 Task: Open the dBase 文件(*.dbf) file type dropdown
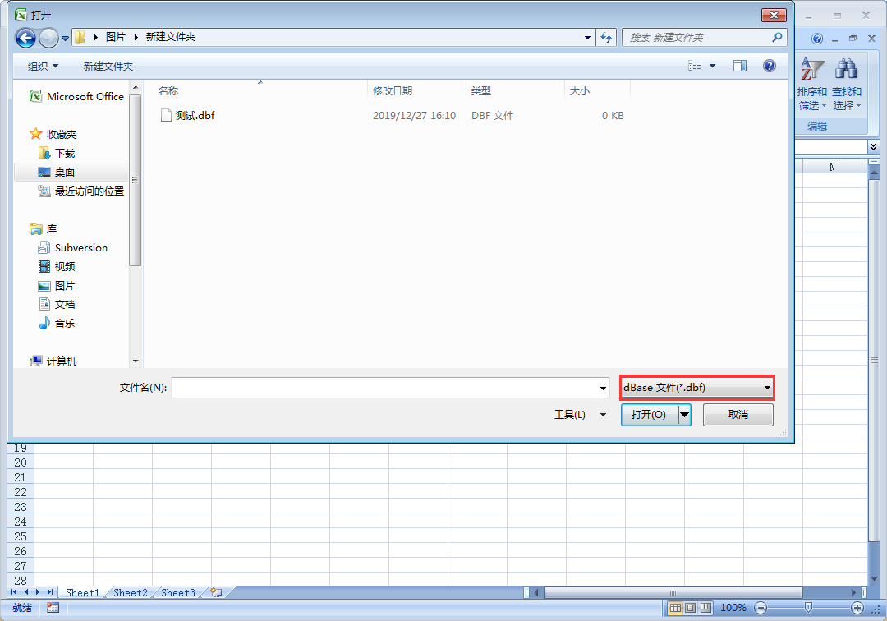coord(766,387)
